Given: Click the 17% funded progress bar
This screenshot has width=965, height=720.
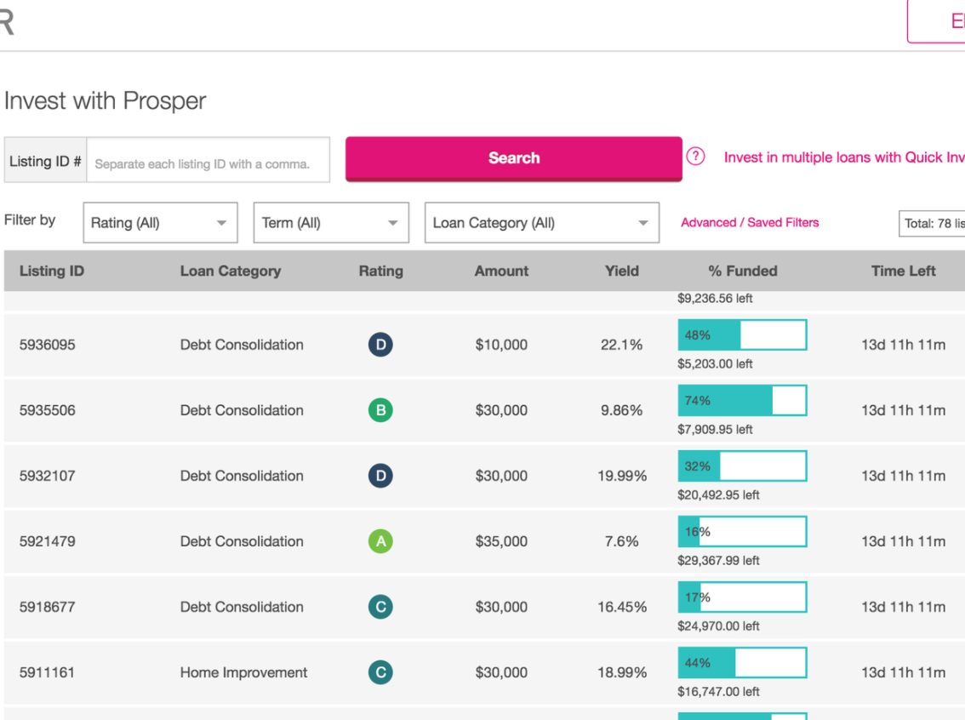Looking at the screenshot, I should point(742,597).
